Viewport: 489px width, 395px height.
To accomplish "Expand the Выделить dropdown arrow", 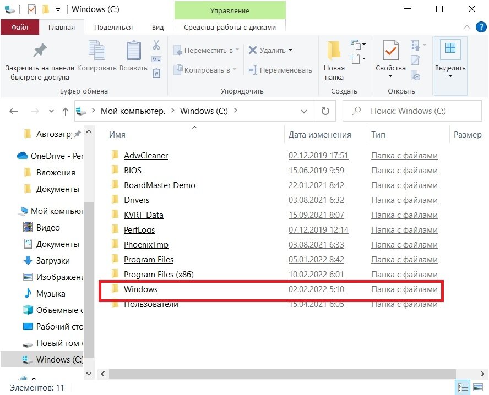I will (450, 76).
